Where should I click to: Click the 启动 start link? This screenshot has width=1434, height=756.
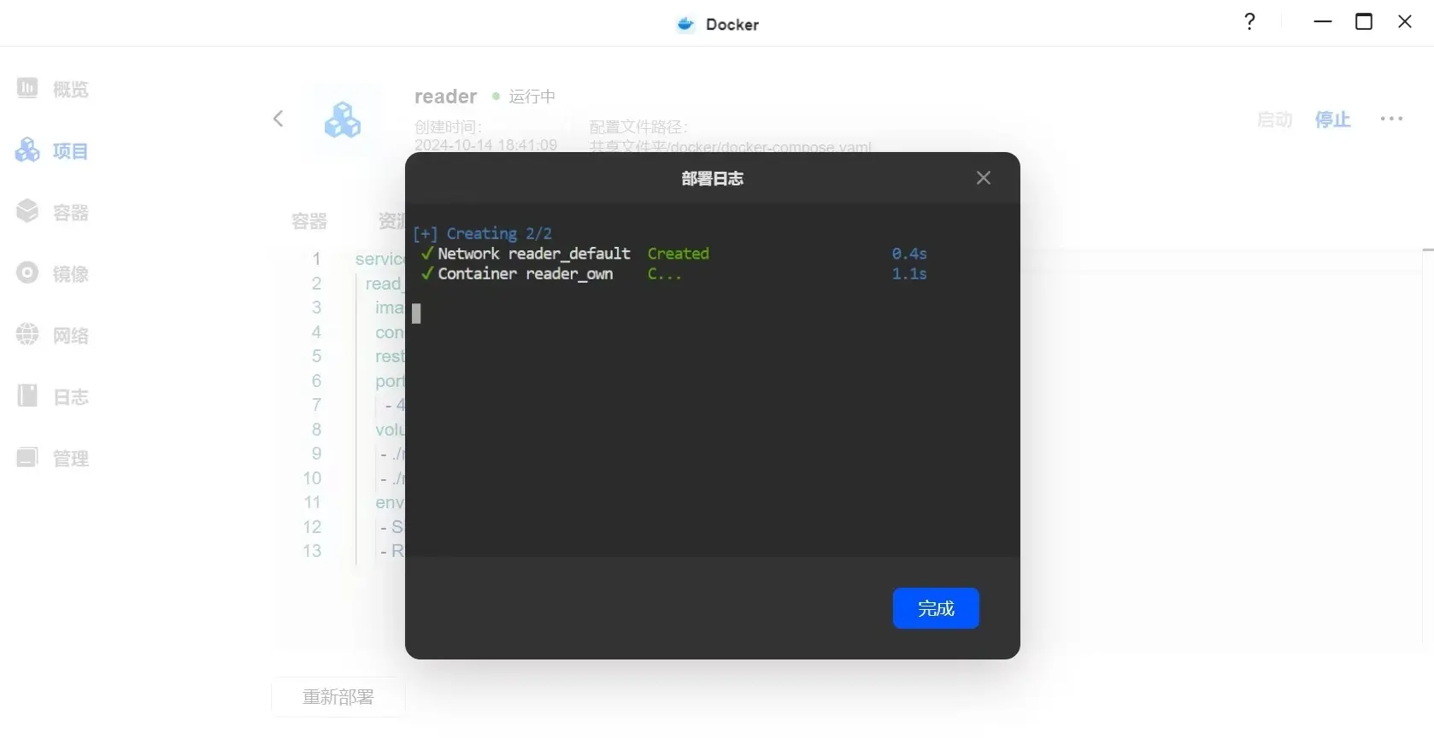tap(1274, 120)
